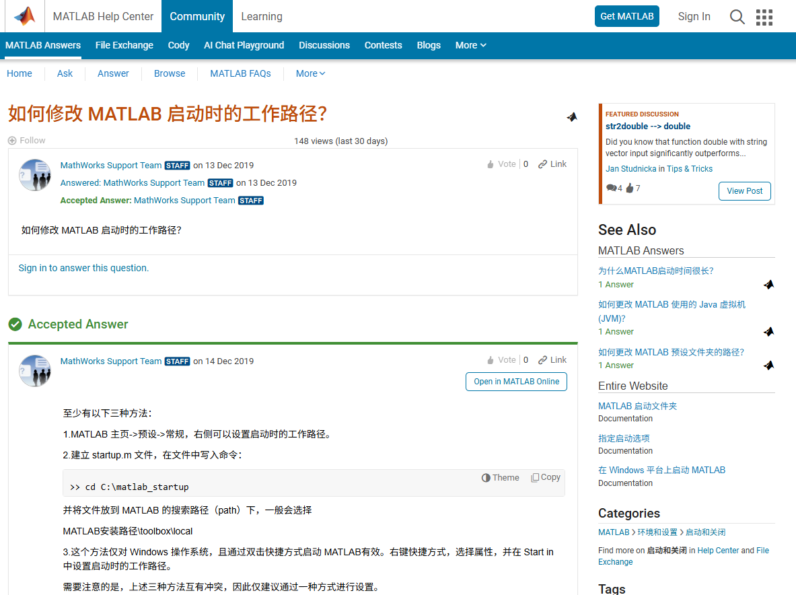
Task: Open the Browse link
Action: pyautogui.click(x=170, y=73)
